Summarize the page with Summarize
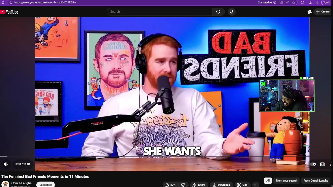The width and height of the screenshot is (333, 187). pyautogui.click(x=267, y=2)
